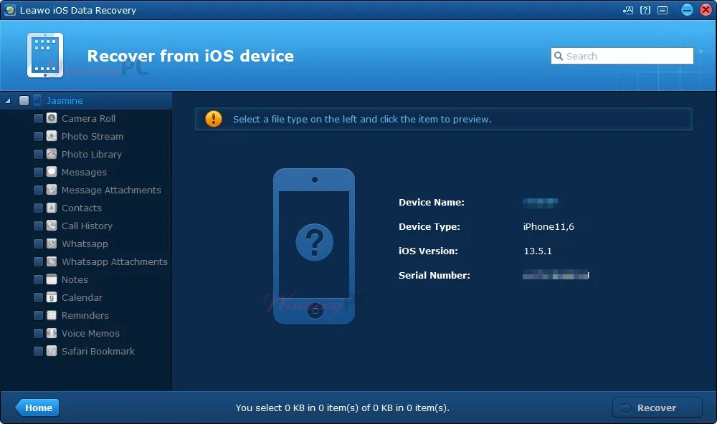Click the Message Attachments icon
717x424 pixels.
tap(52, 190)
